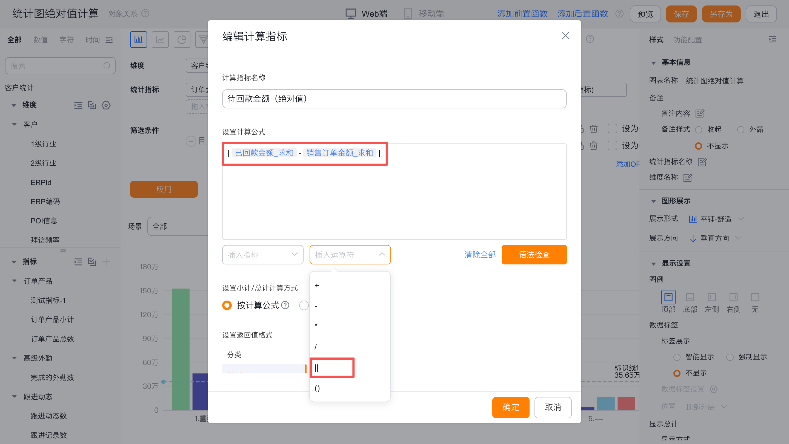Click the 清除全部 link
The image size is (789, 444).
[480, 255]
